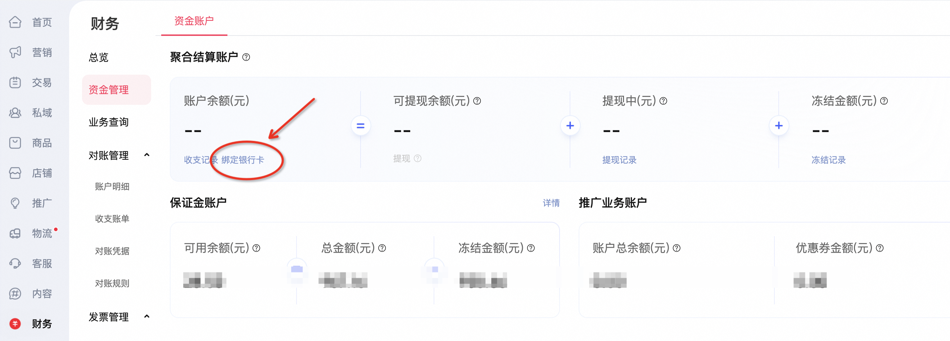Open 总览 in finance menu

99,57
